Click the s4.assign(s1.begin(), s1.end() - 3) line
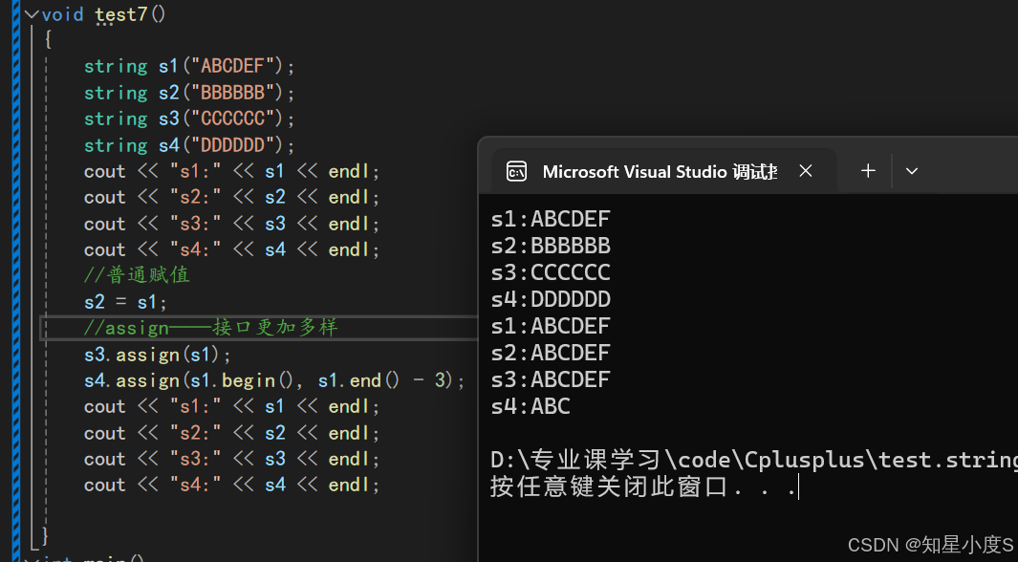Viewport: 1018px width, 562px height. click(274, 380)
